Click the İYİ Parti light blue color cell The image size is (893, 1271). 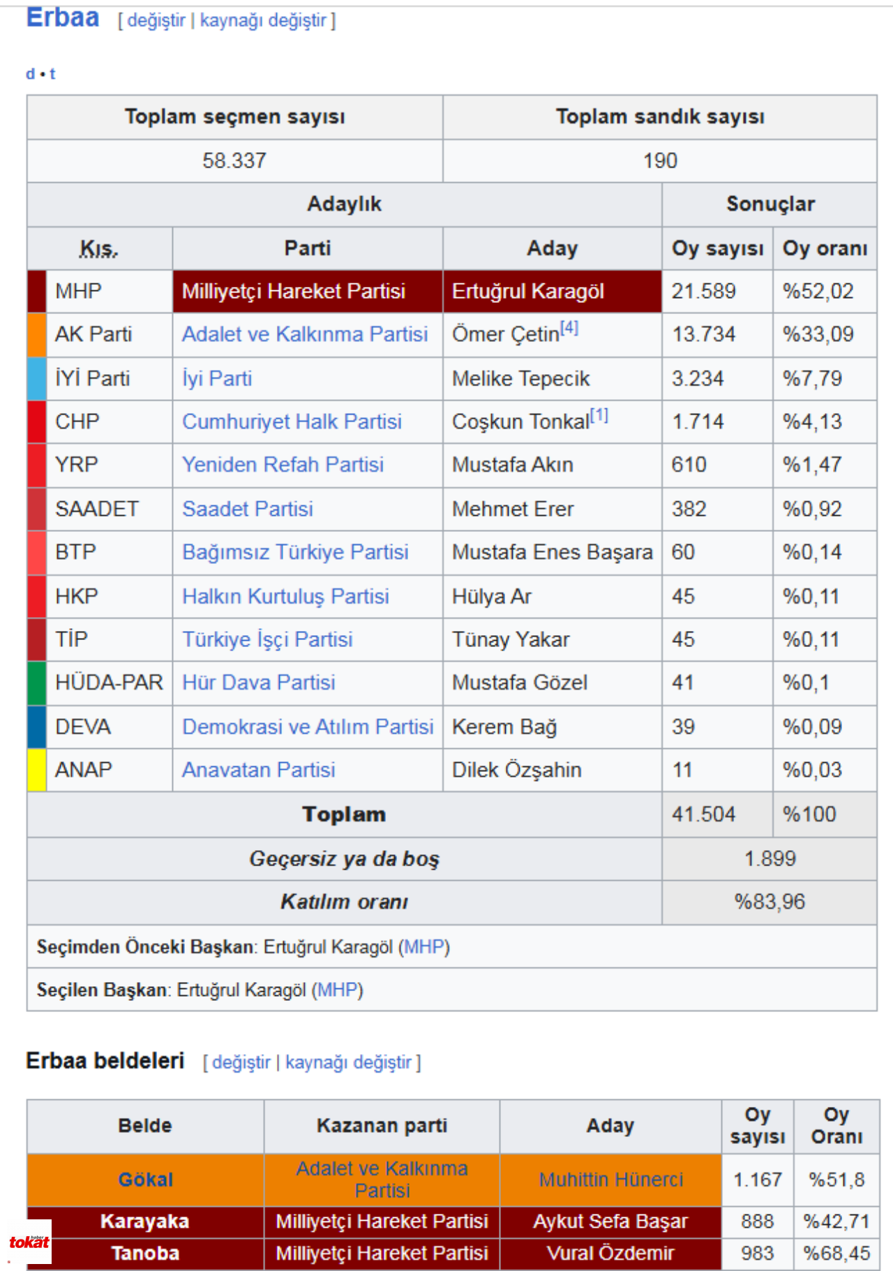[x=37, y=378]
